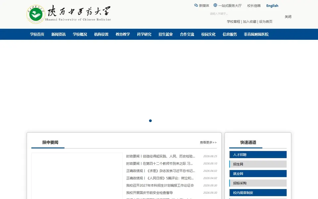Click the 关闭 button
This screenshot has height=199, width=318.
coord(288,17)
